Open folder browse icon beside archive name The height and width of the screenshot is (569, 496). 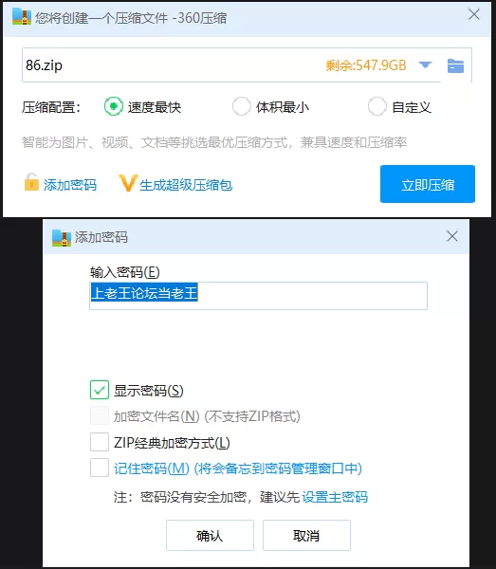point(455,65)
